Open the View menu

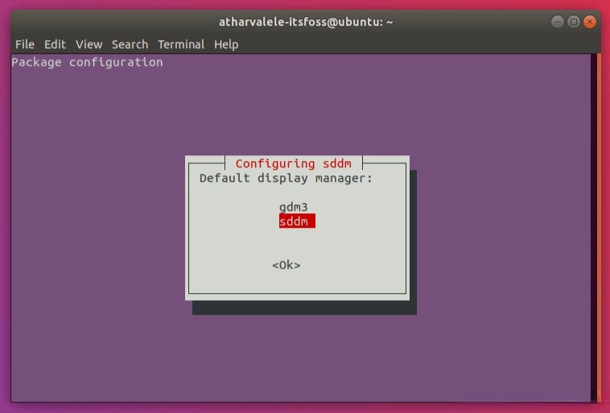(x=89, y=44)
